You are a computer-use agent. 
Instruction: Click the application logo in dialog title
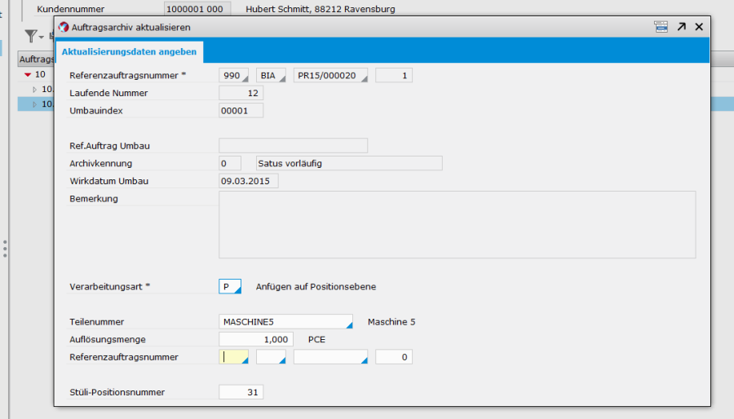(x=64, y=27)
